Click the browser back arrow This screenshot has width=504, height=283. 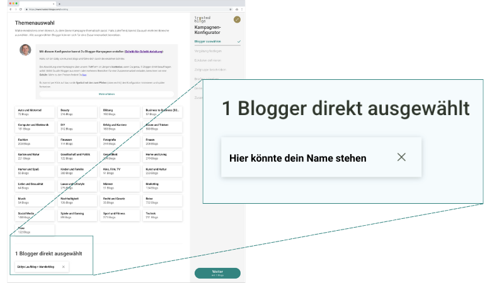10,9
